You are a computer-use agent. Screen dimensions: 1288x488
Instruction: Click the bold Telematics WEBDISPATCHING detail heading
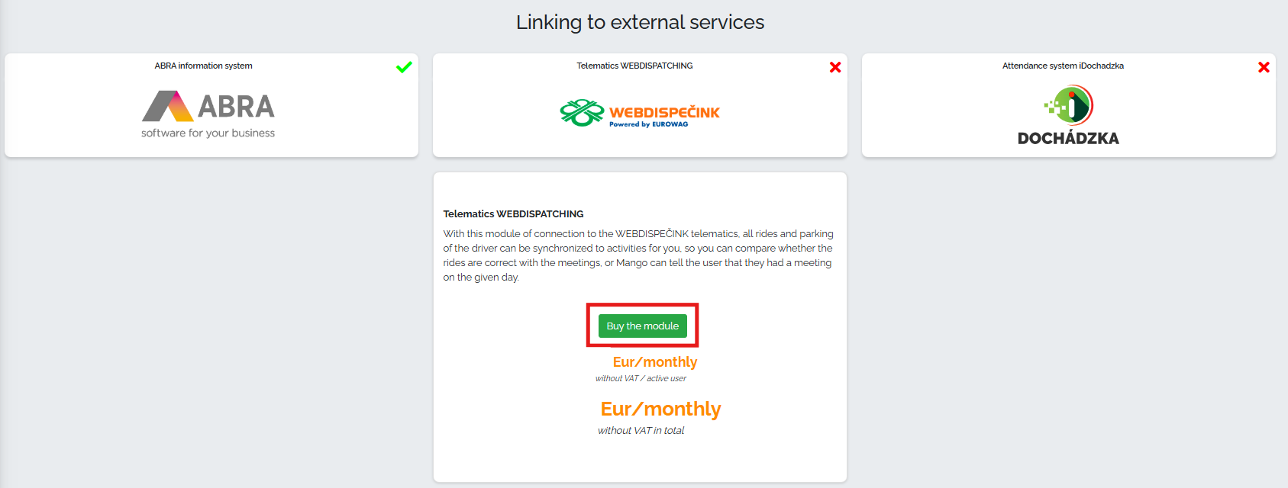[513, 213]
